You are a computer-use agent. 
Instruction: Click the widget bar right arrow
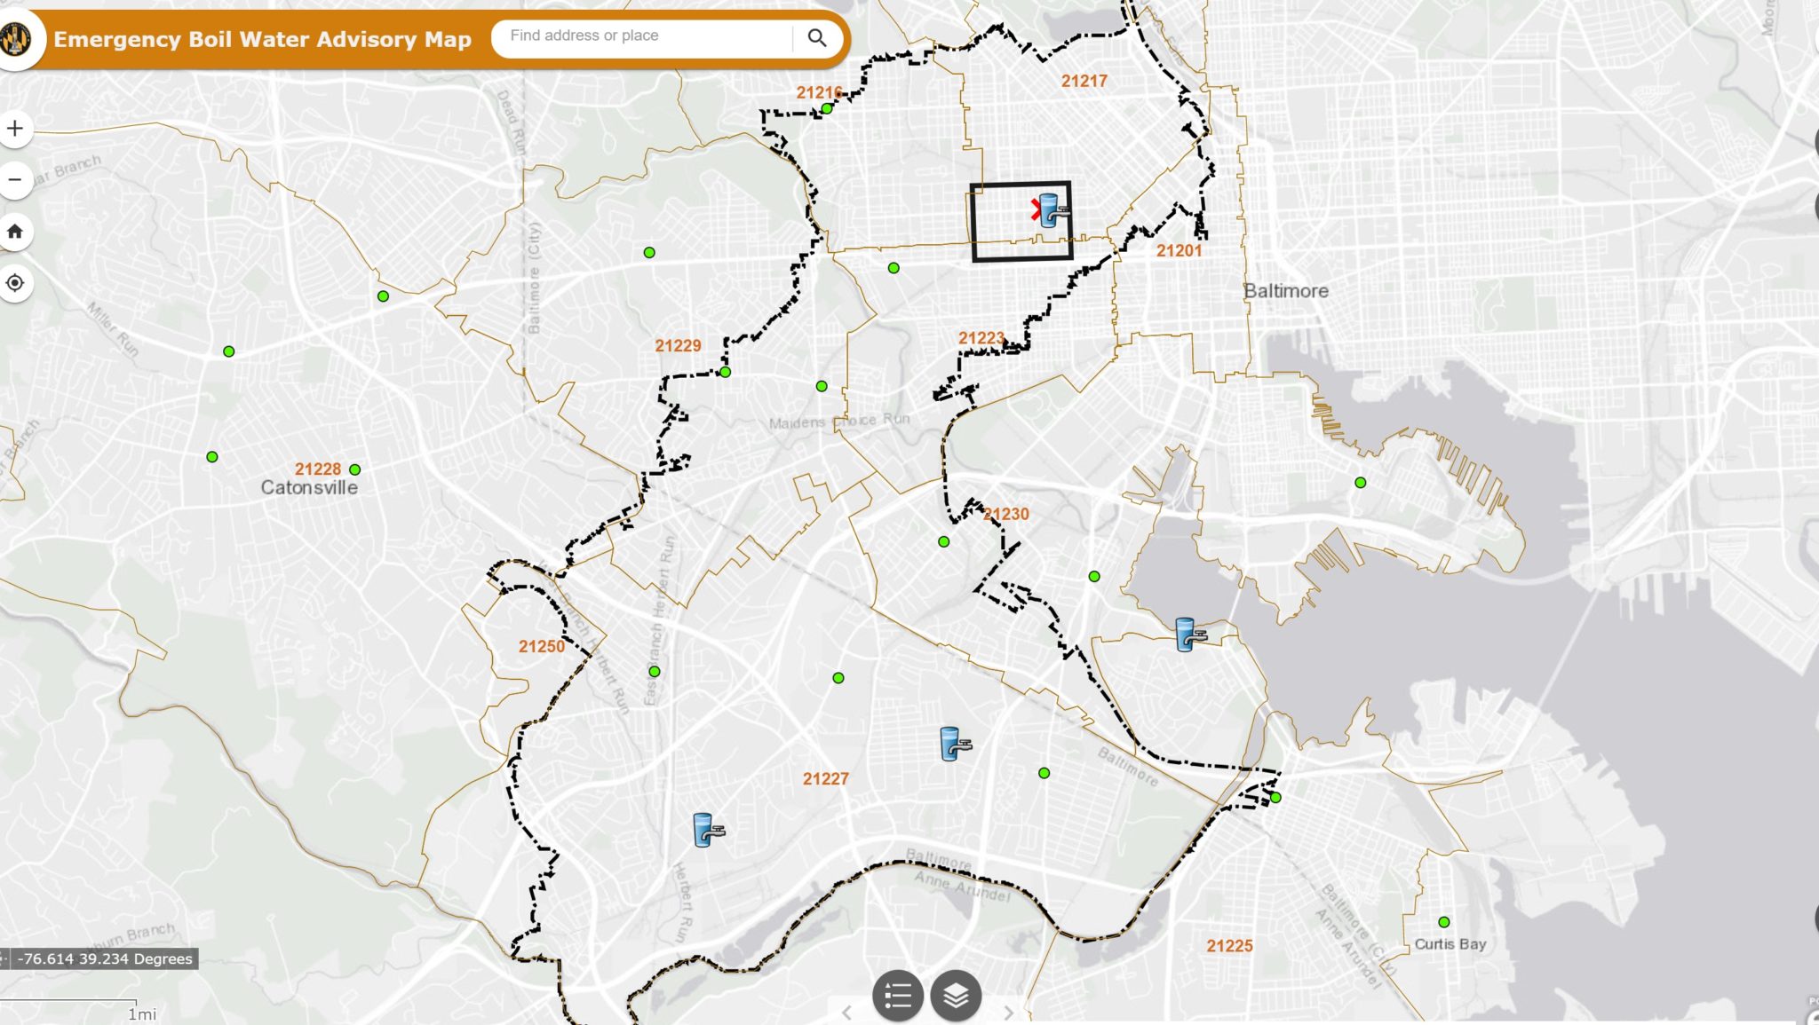pyautogui.click(x=1008, y=1013)
